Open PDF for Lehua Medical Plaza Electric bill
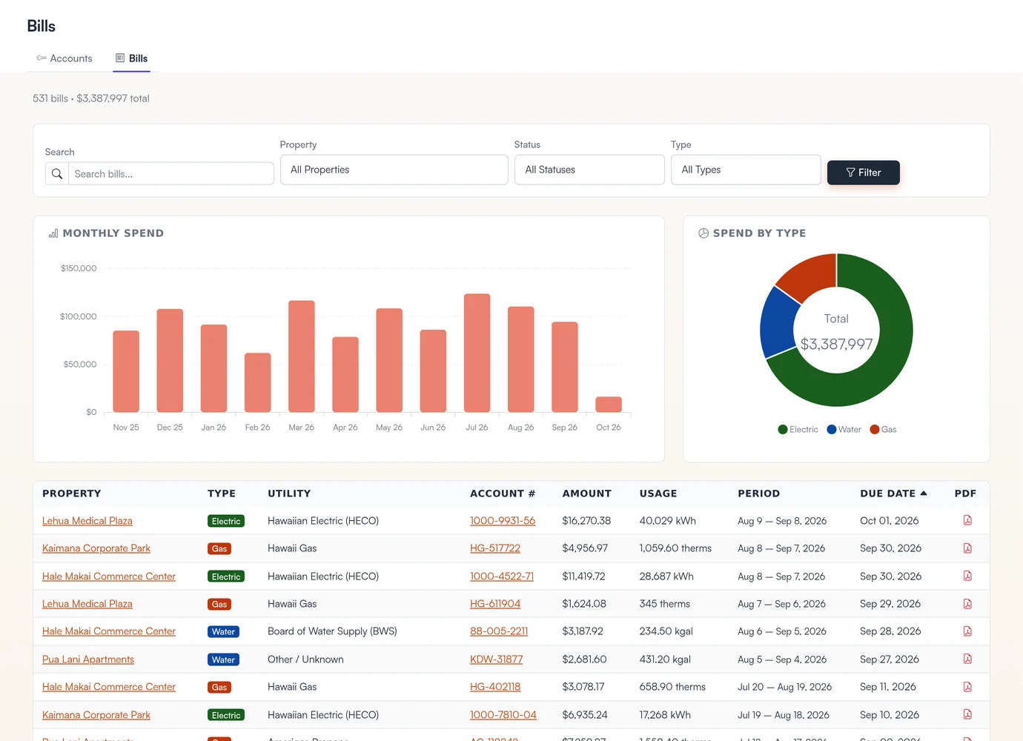 (967, 520)
